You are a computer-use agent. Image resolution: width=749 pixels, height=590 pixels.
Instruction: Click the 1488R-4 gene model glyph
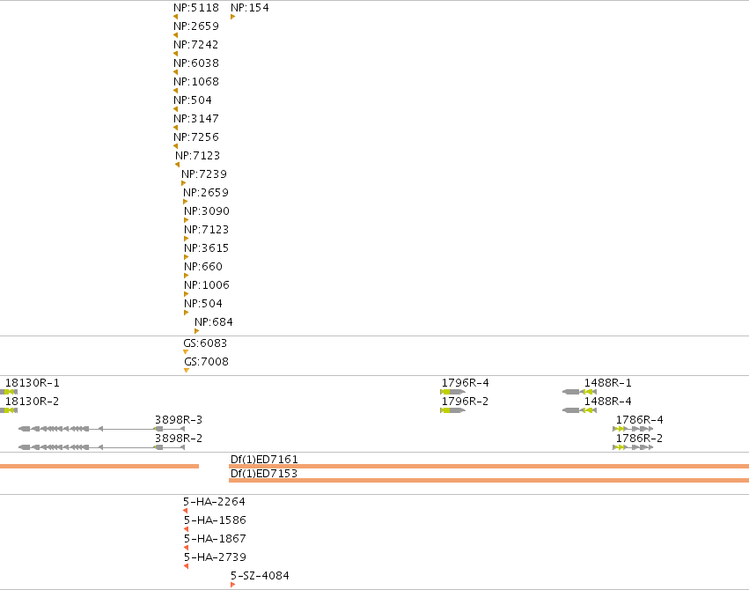pyautogui.click(x=579, y=410)
